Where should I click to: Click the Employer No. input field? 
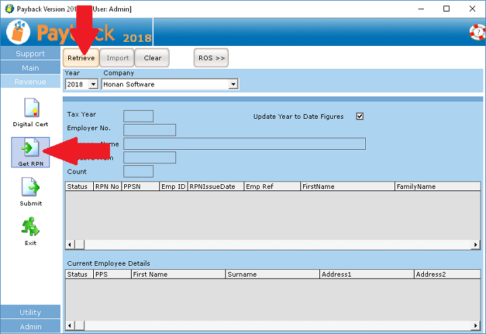(149, 130)
